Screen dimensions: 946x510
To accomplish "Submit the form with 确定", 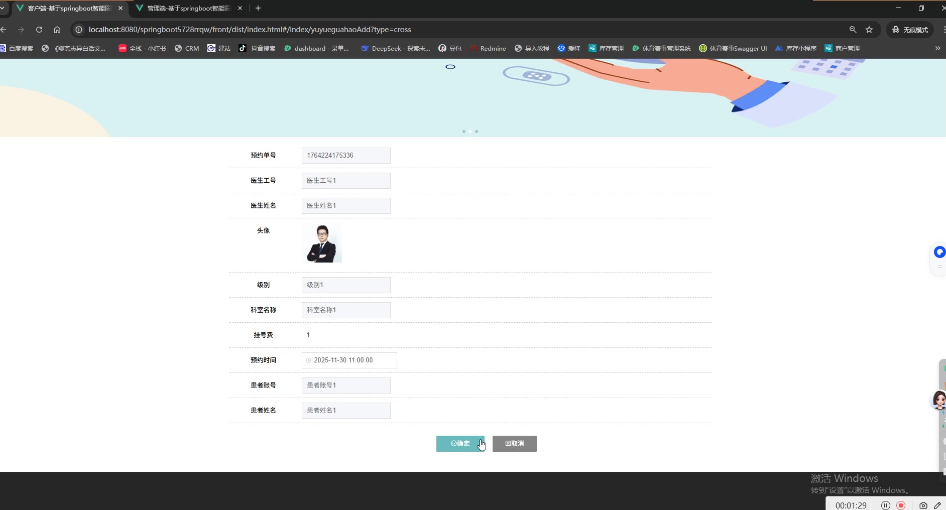I will 460,444.
